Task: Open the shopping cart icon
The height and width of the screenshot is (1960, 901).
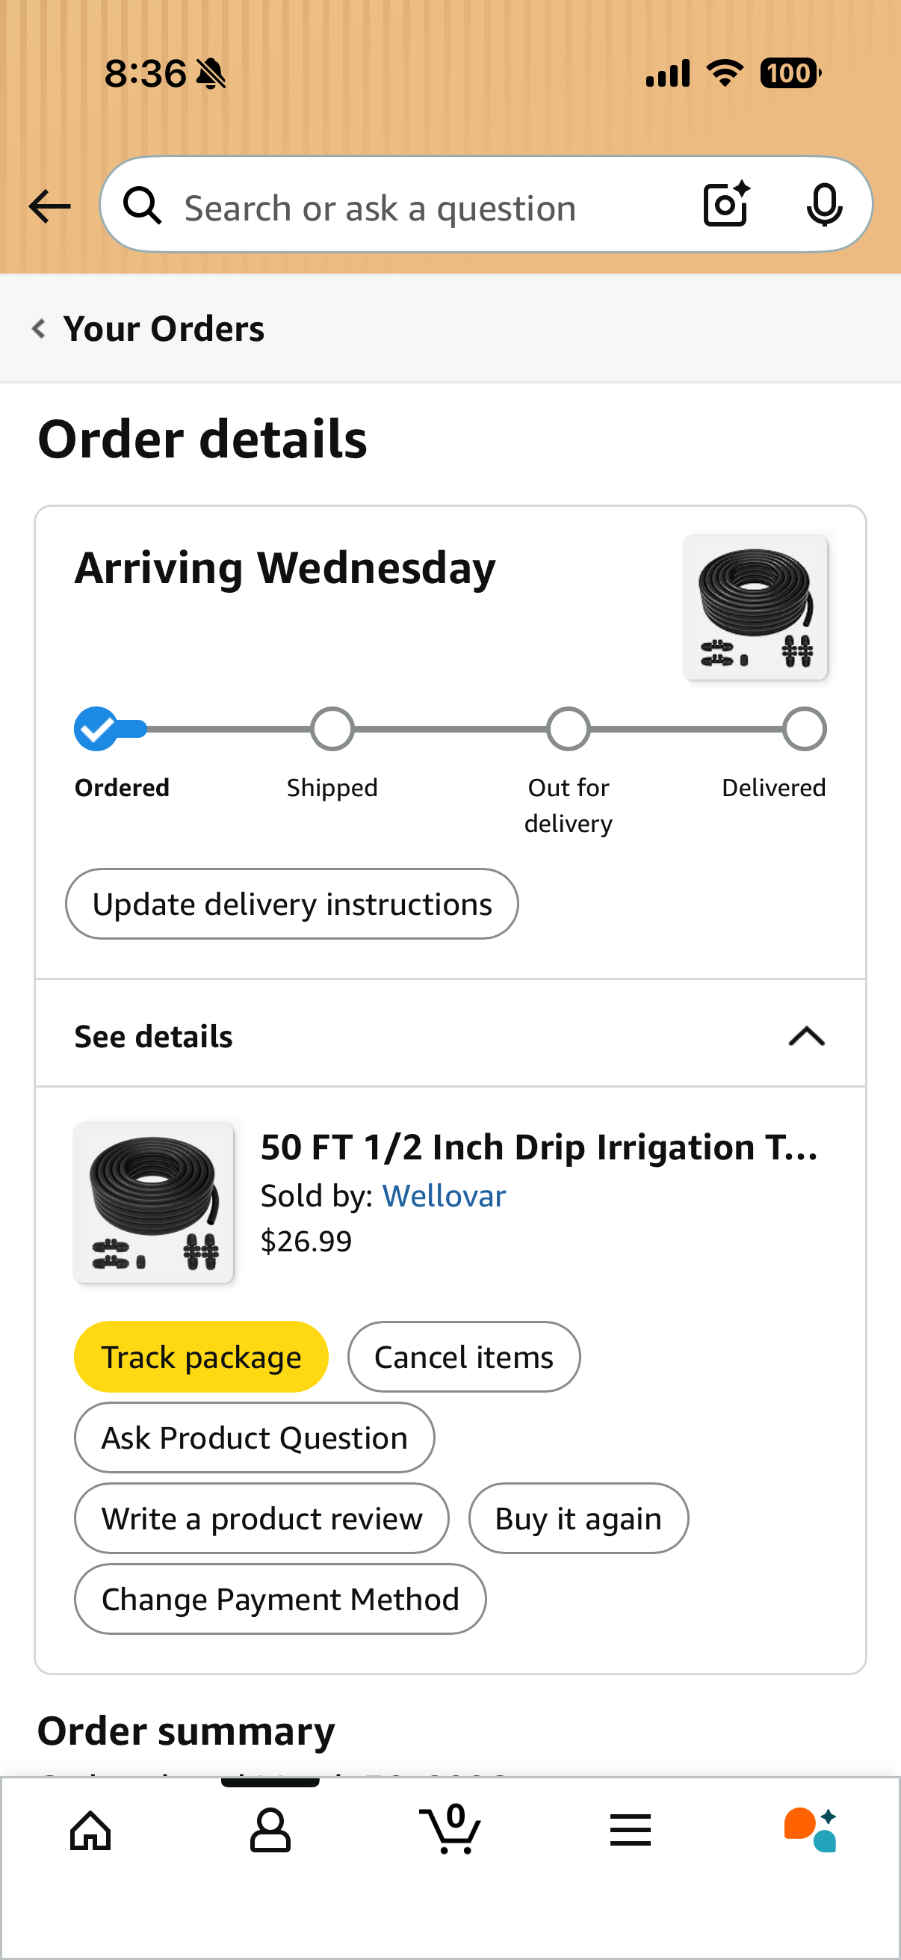Action: (x=450, y=1830)
